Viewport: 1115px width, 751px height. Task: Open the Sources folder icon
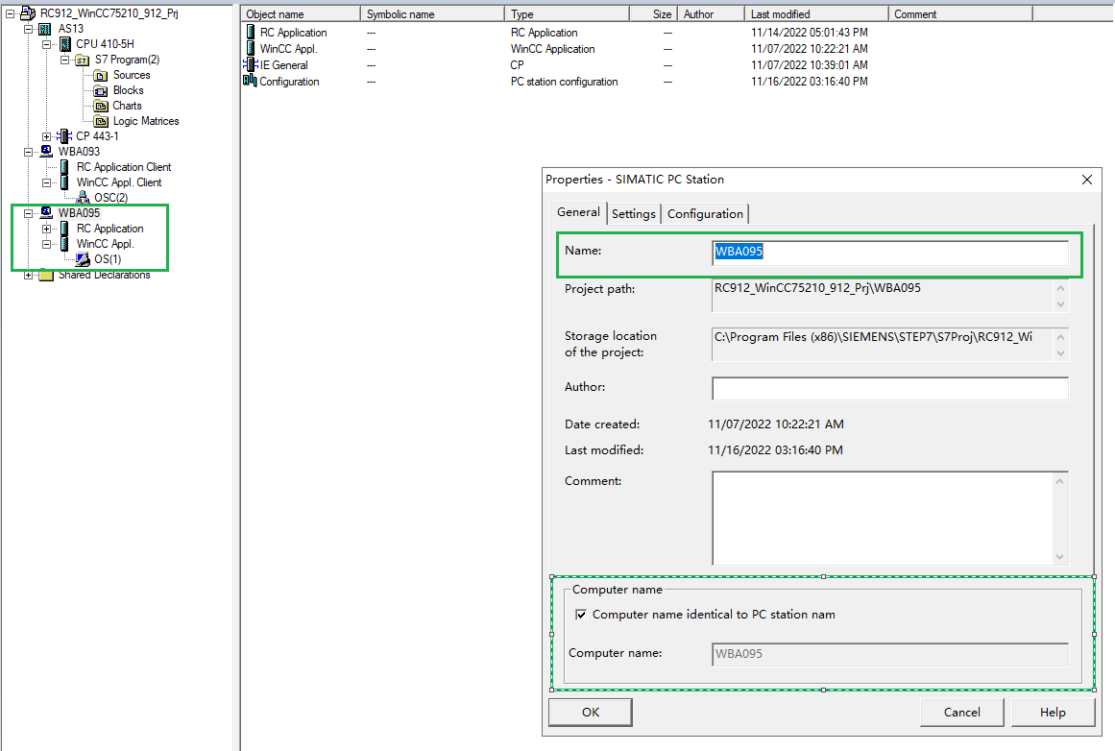(x=100, y=75)
